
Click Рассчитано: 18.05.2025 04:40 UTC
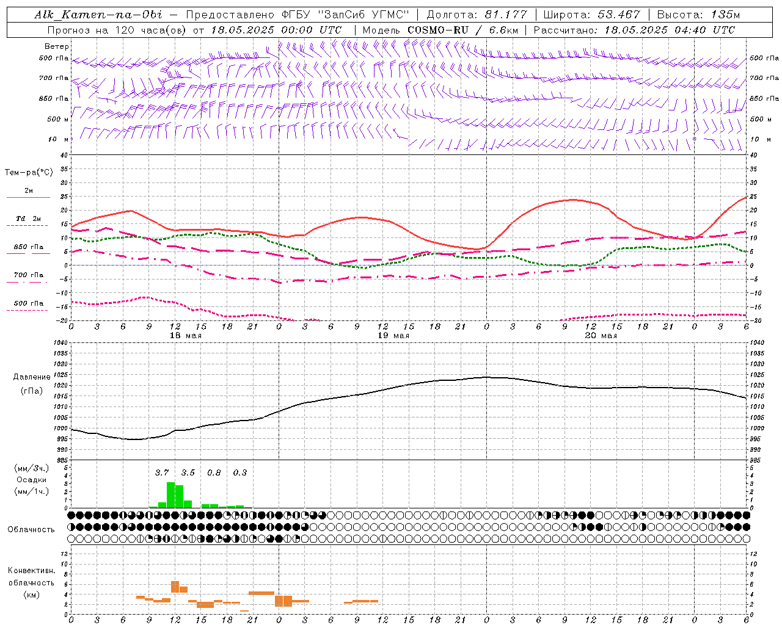[634, 30]
